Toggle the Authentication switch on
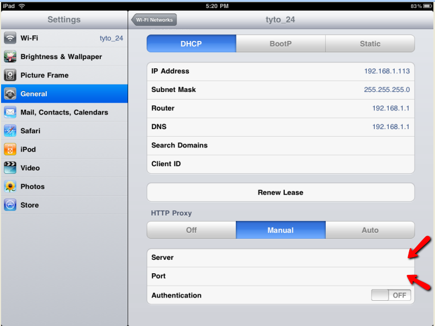Screen dimensions: 435x326 point(391,295)
